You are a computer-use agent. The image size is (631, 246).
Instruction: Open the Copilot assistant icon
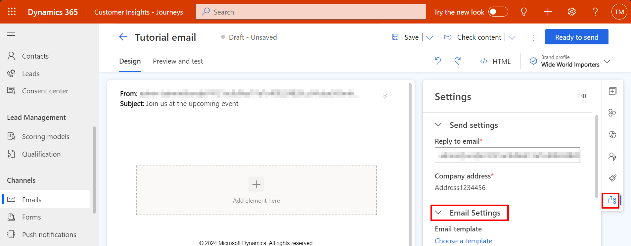click(x=612, y=135)
